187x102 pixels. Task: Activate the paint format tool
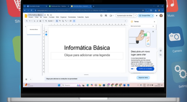[43, 21]
